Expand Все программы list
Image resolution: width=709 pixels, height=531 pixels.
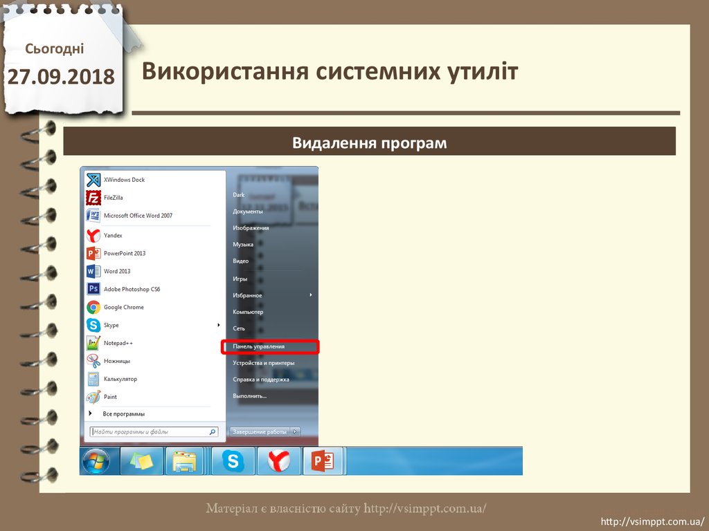[x=123, y=414]
